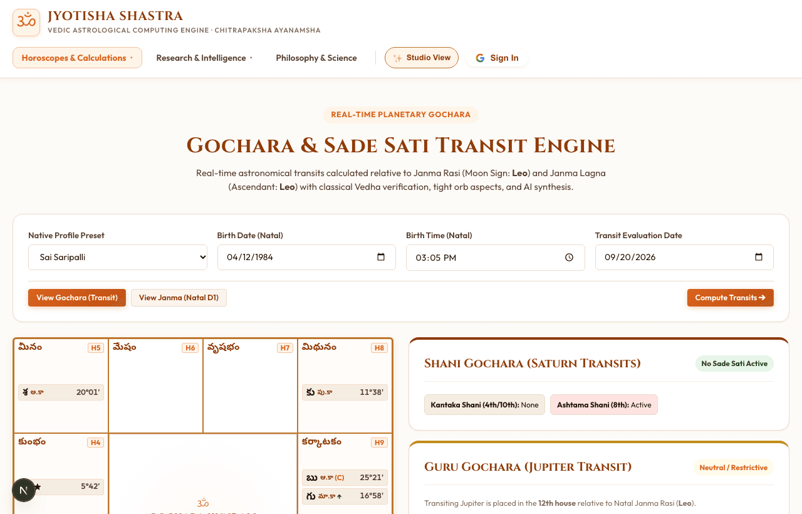Open the Transit Evaluation Date calendar icon
Screen dimensions: 802x514
coord(759,257)
